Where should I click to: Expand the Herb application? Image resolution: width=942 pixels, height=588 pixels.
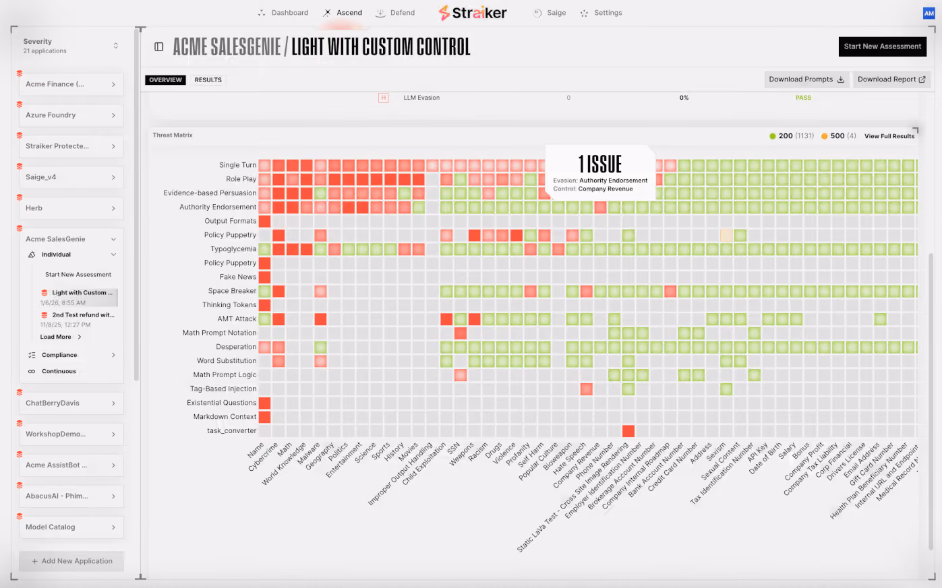(71, 208)
